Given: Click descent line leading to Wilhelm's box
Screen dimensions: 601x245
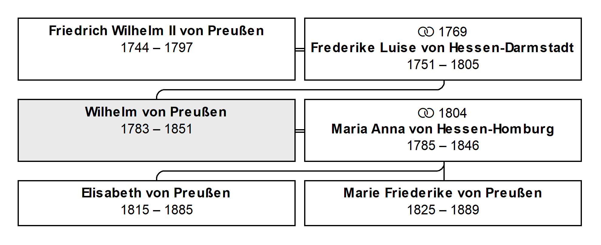Looking at the screenshot, I should 300,90.
